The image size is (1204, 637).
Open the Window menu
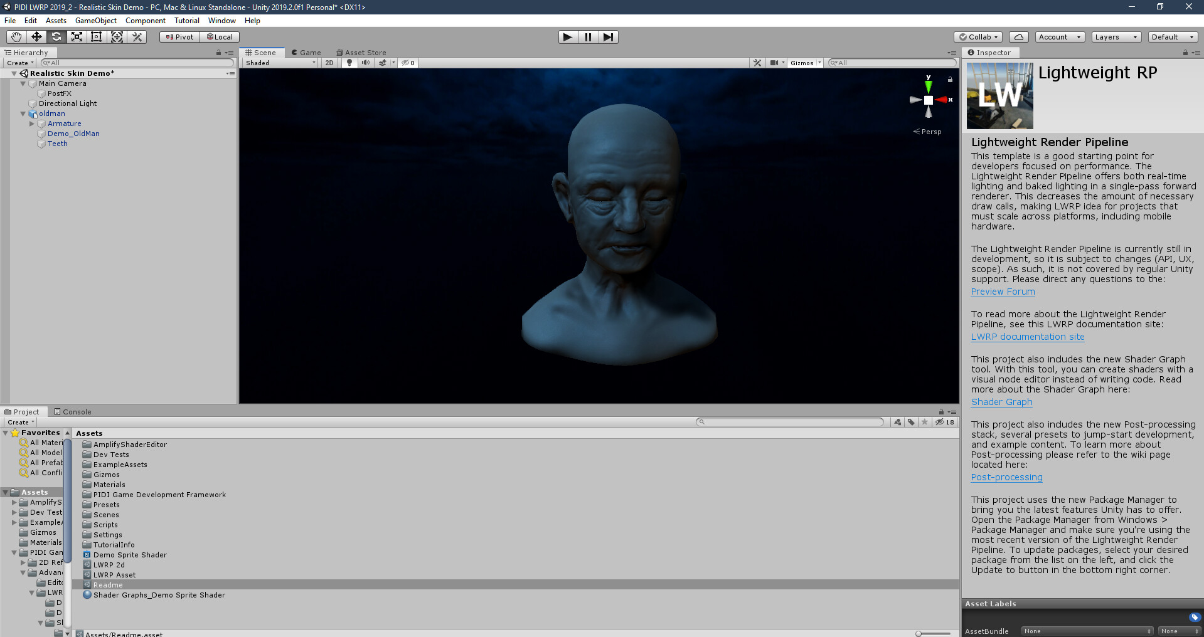[x=222, y=21]
